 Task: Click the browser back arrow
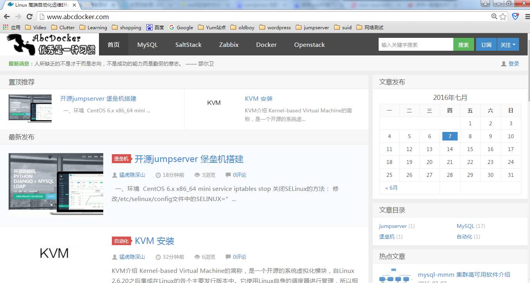(7, 16)
